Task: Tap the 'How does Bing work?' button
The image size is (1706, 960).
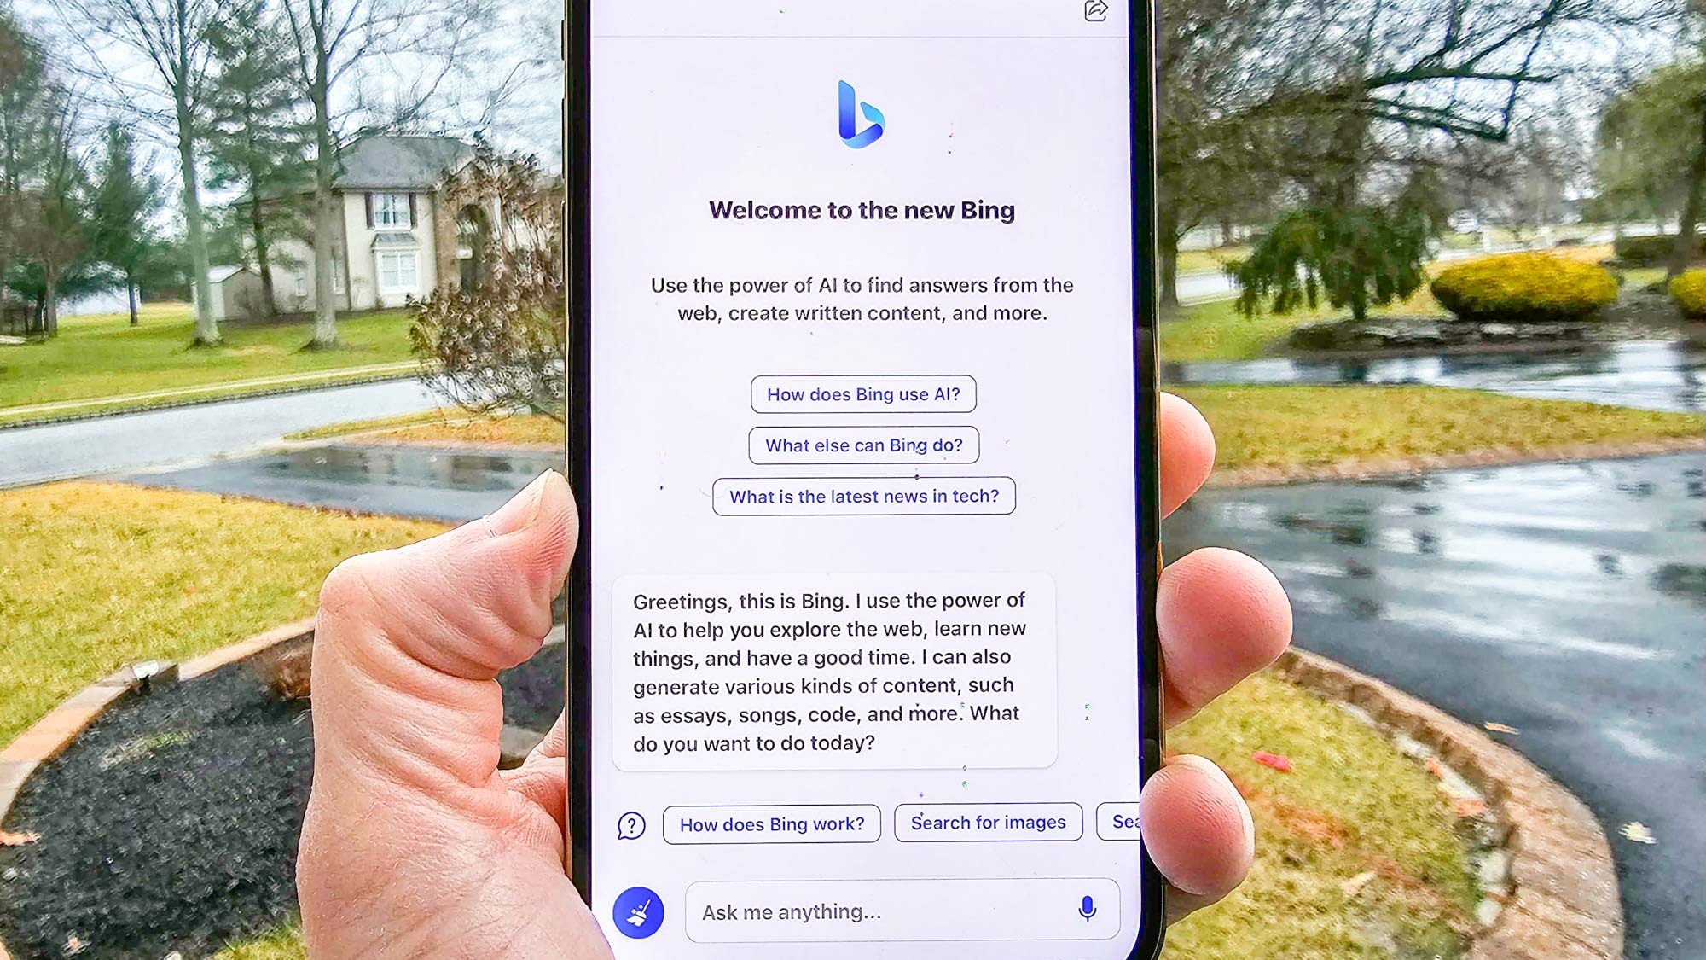Action: [772, 823]
